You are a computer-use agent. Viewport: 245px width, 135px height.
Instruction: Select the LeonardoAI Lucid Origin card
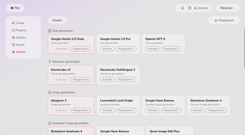pos(118,102)
